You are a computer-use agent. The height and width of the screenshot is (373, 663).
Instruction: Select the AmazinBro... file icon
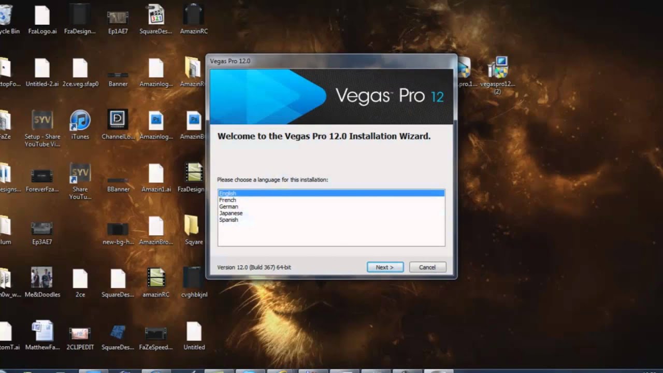156,231
